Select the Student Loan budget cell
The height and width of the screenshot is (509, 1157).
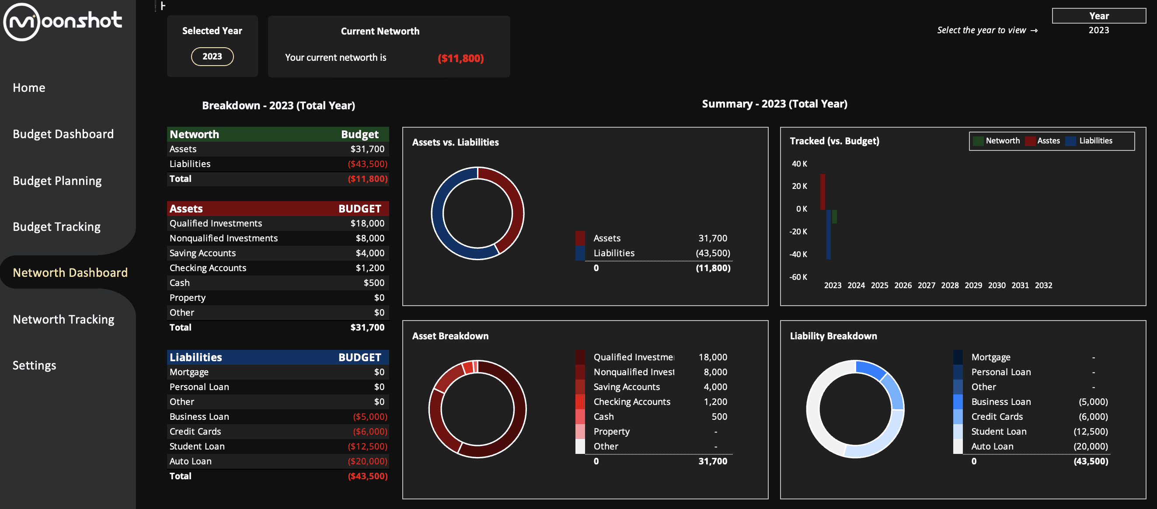(x=367, y=446)
